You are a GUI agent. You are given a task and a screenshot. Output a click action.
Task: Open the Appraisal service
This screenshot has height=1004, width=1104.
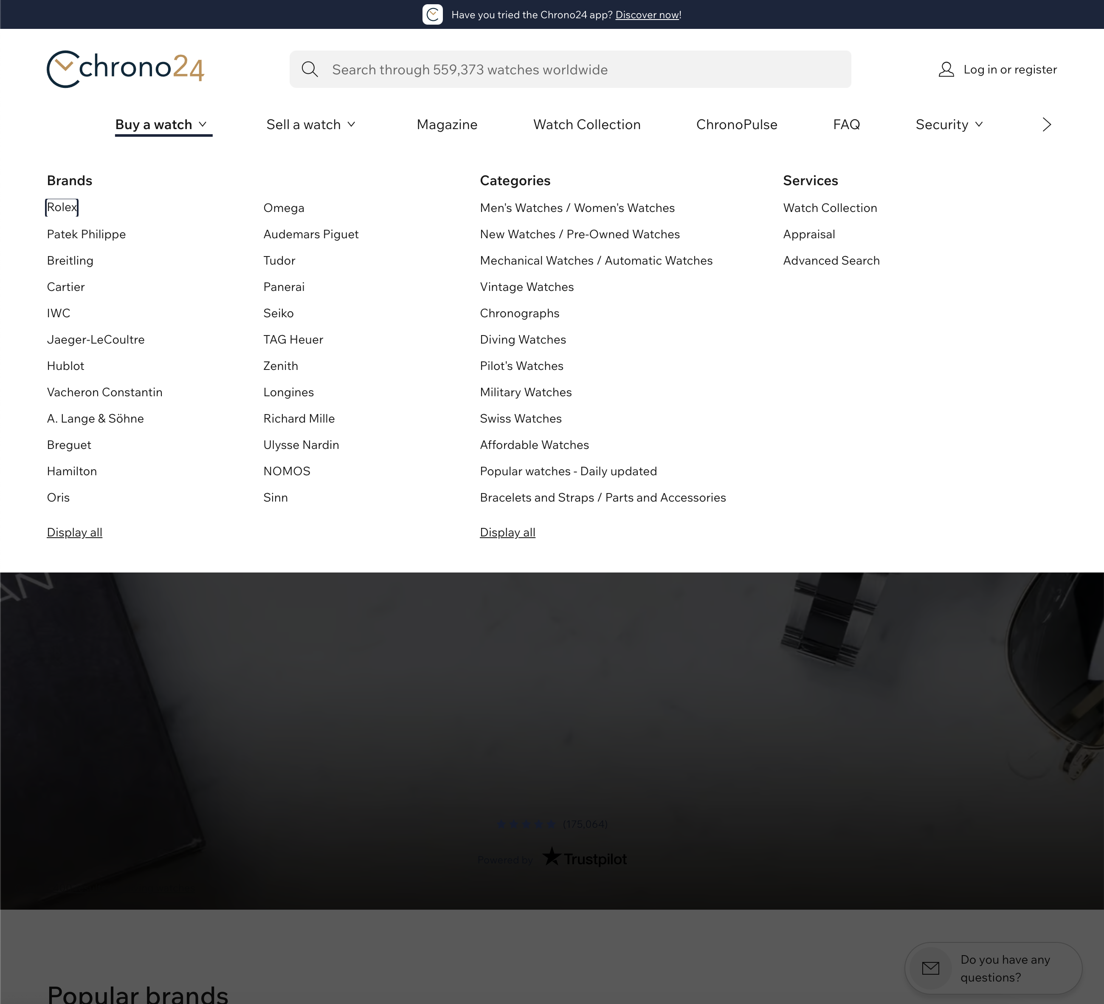[x=808, y=234]
